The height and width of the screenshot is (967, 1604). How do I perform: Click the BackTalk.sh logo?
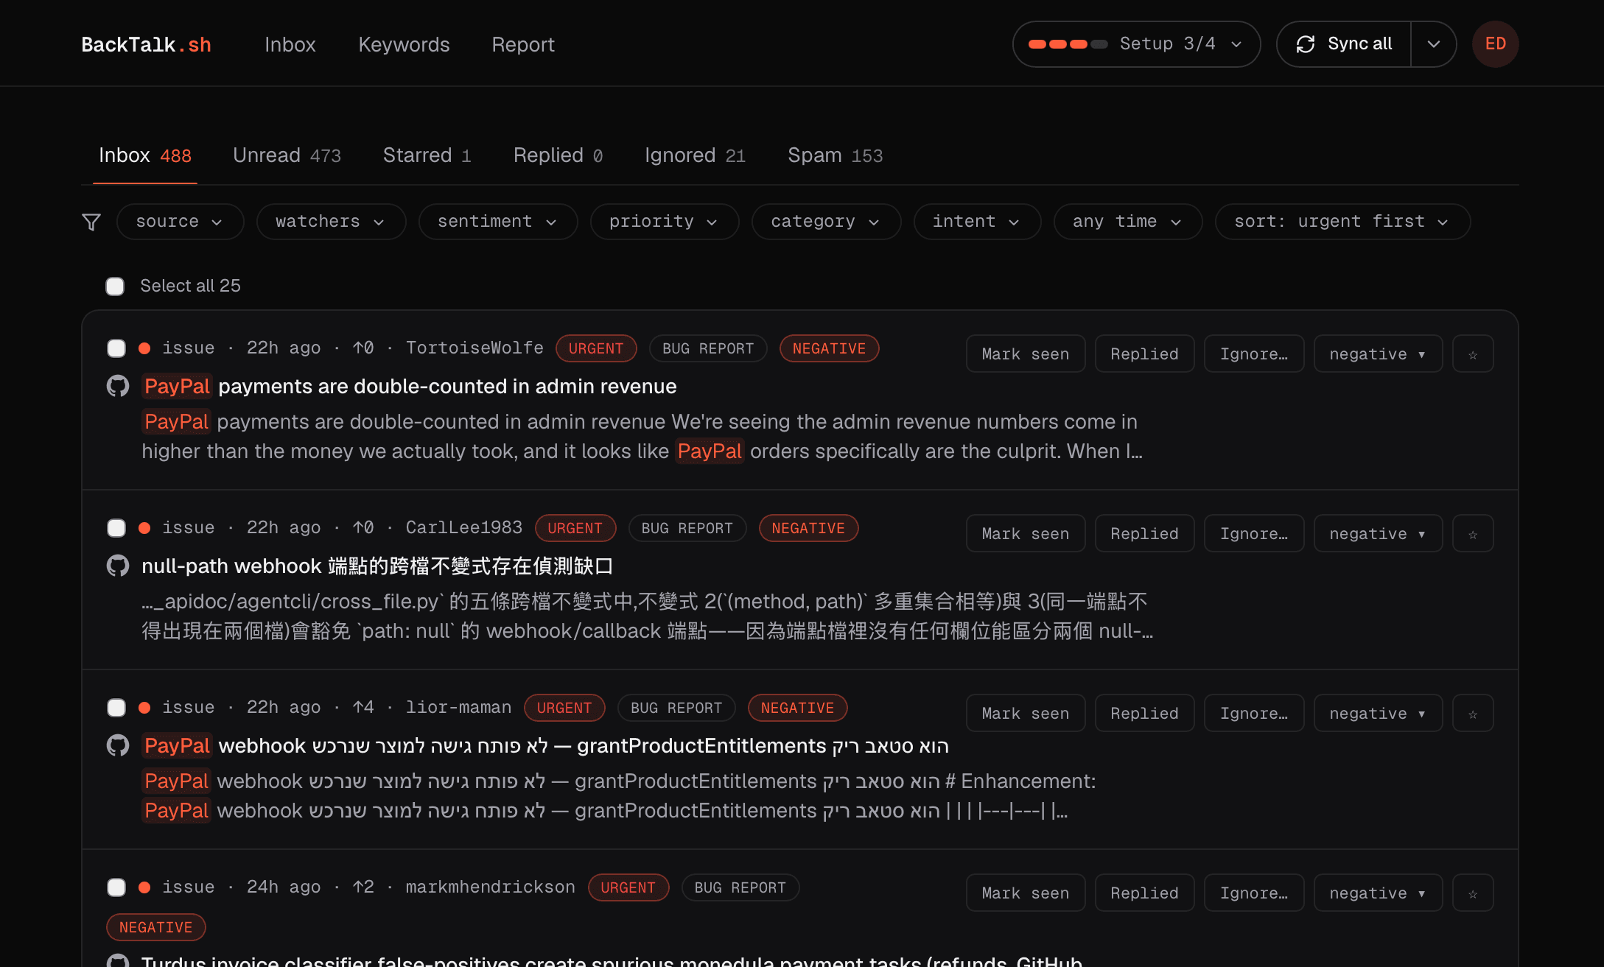(146, 45)
